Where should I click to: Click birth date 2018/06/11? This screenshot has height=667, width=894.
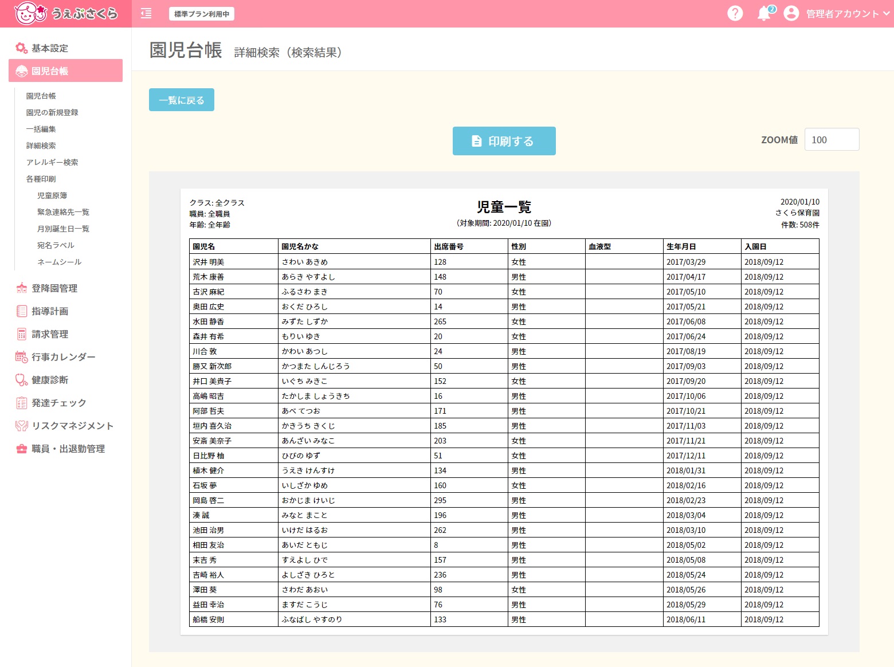tap(702, 619)
